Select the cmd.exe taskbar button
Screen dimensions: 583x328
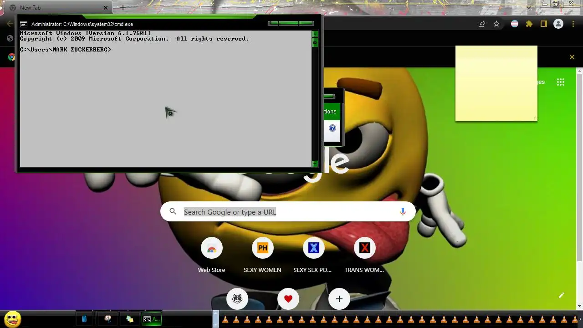pyautogui.click(x=152, y=319)
